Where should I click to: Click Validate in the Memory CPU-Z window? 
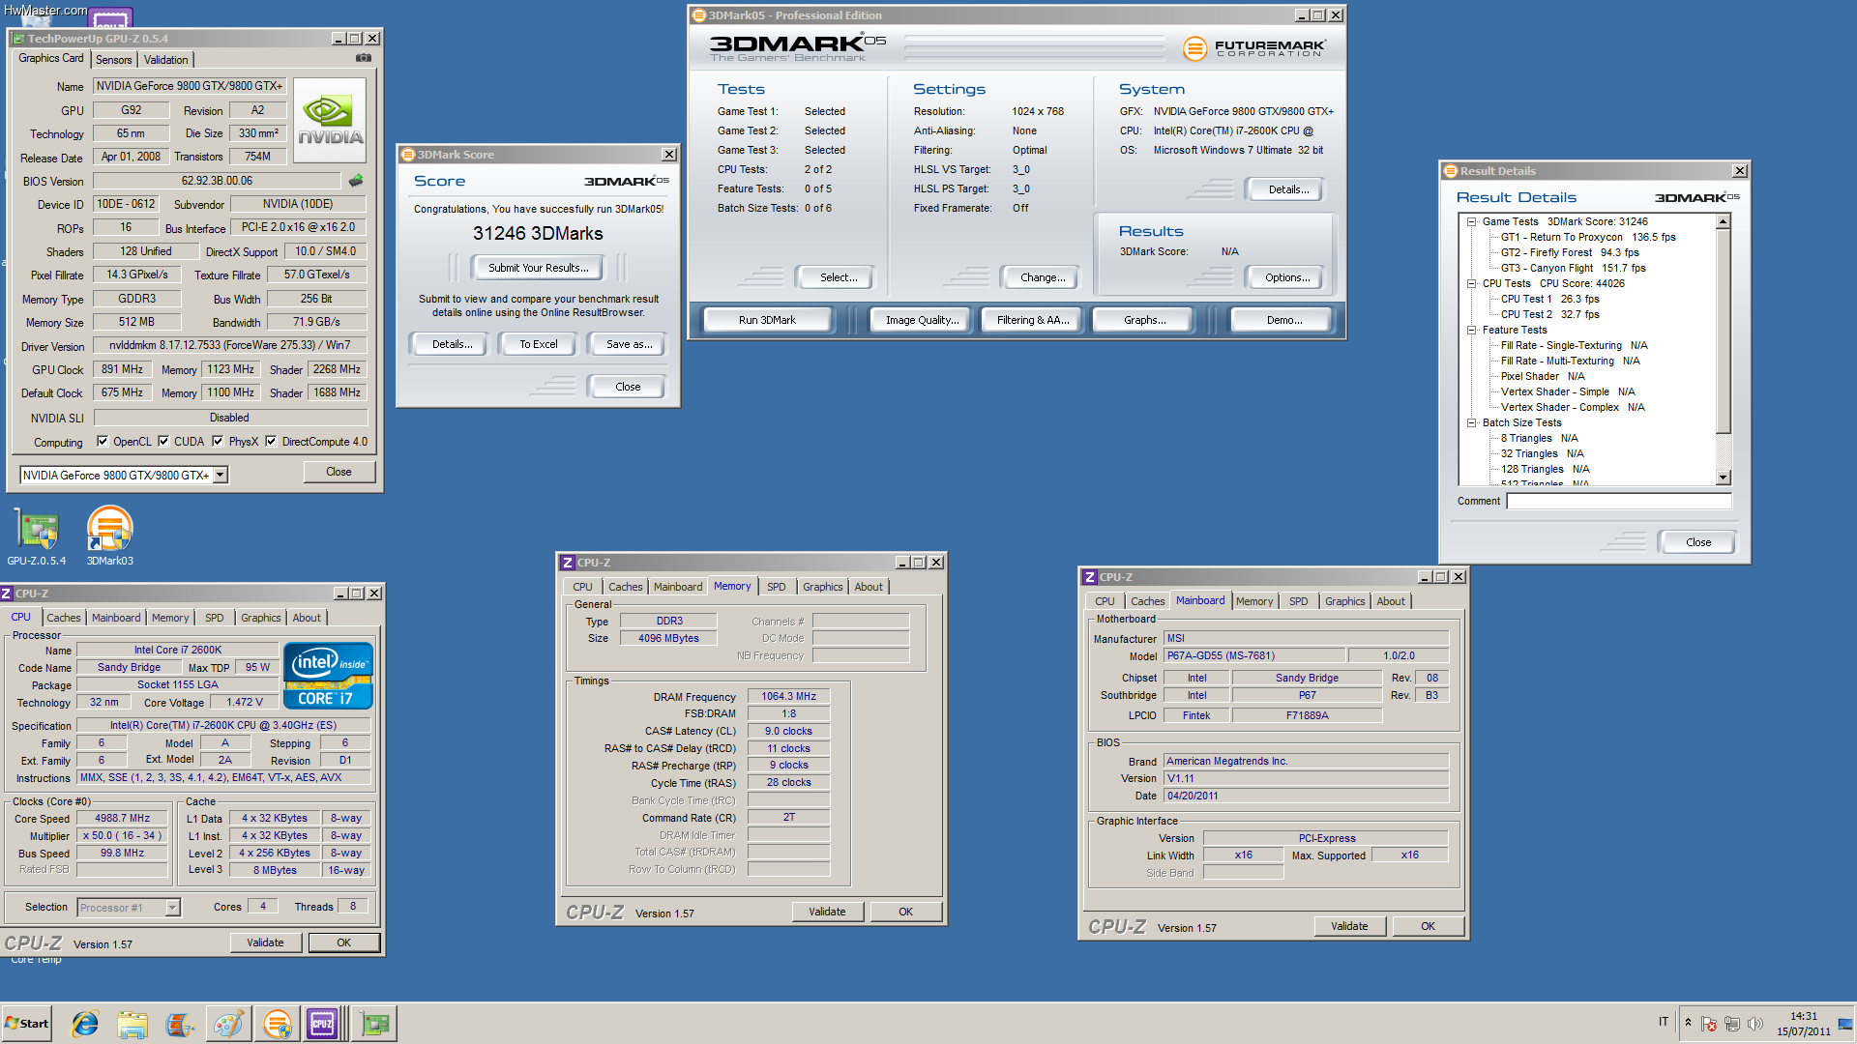827,912
